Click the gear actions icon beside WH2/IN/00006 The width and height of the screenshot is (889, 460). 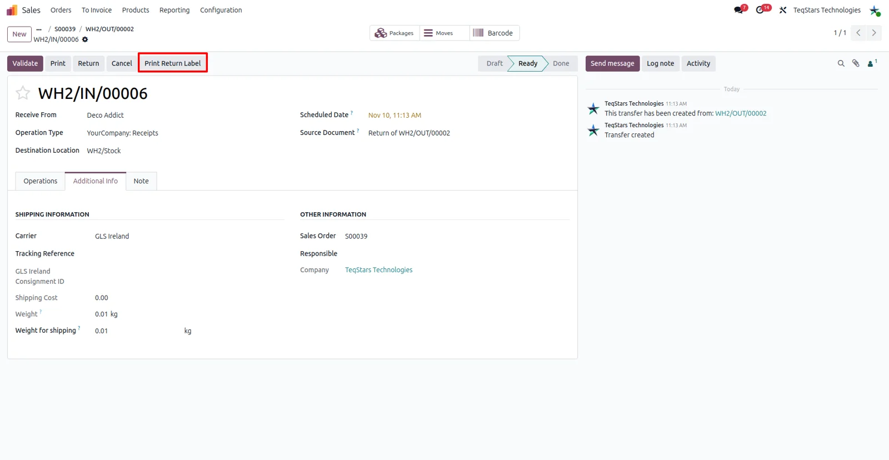click(x=85, y=39)
